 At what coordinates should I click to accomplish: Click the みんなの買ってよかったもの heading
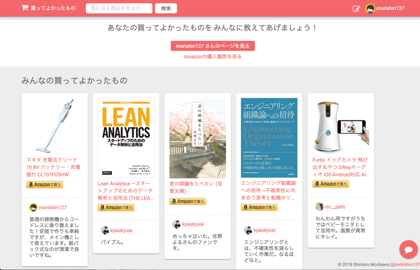pyautogui.click(x=75, y=81)
